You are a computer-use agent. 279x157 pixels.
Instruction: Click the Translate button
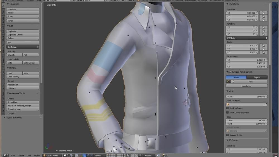pos(23,9)
